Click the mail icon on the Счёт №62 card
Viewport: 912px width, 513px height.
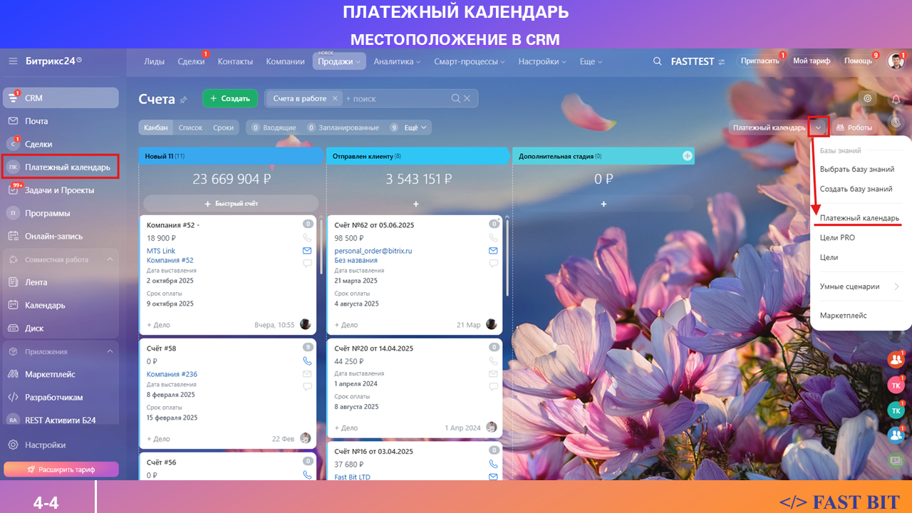coord(493,251)
